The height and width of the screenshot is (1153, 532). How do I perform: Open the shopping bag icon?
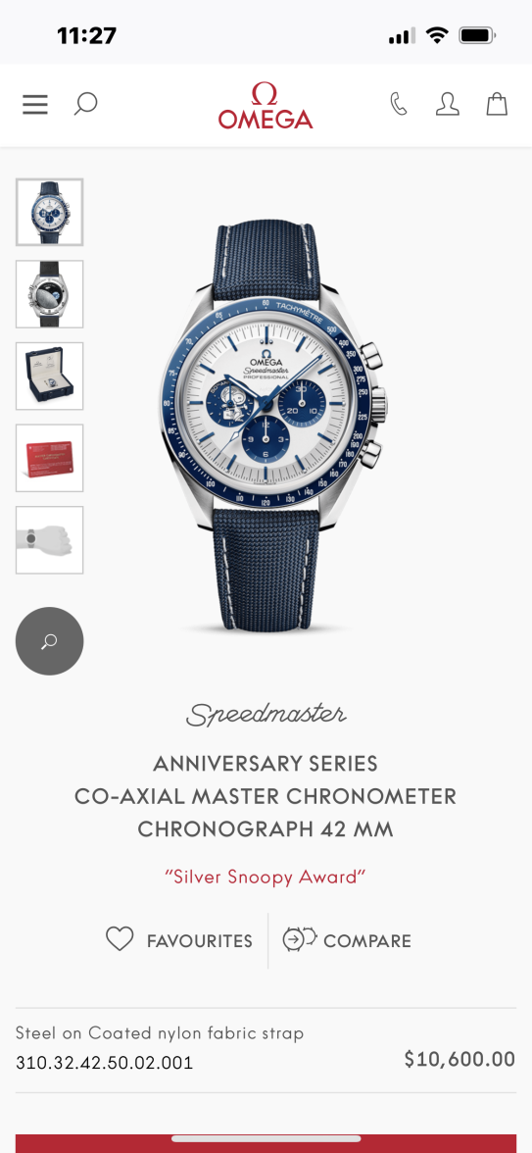[x=497, y=104]
